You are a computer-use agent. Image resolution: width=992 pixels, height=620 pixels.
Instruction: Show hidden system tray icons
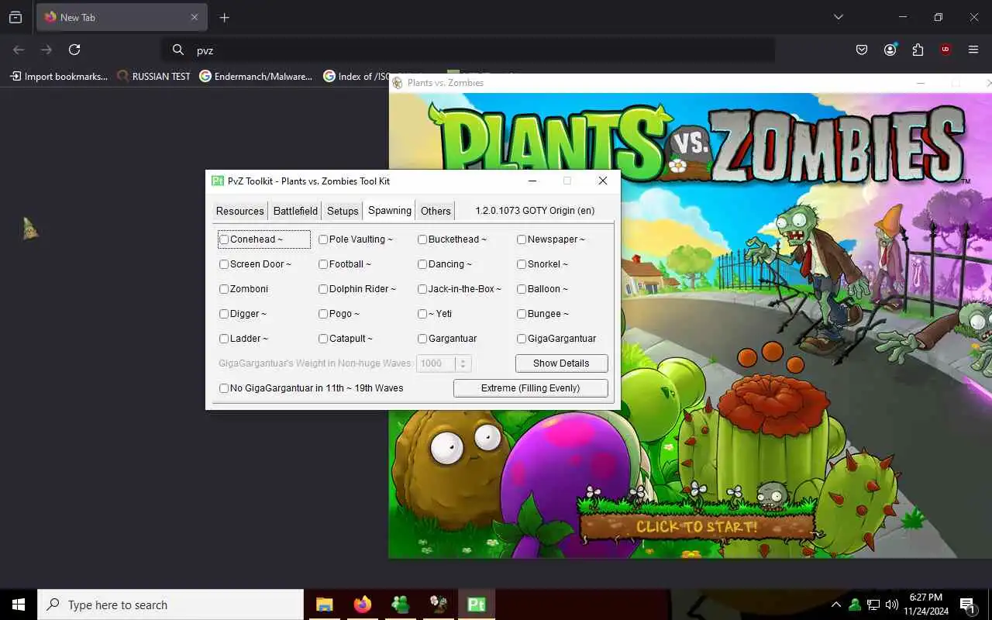click(835, 604)
